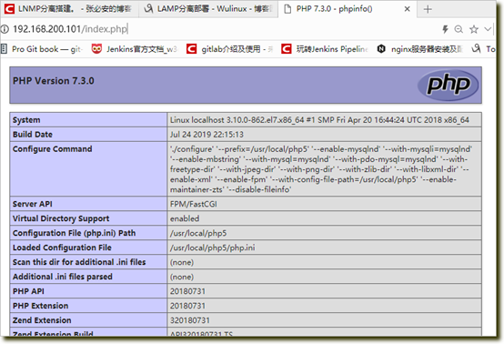Bookmark this page with the star icon
This screenshot has height=344, width=504.
click(x=474, y=29)
